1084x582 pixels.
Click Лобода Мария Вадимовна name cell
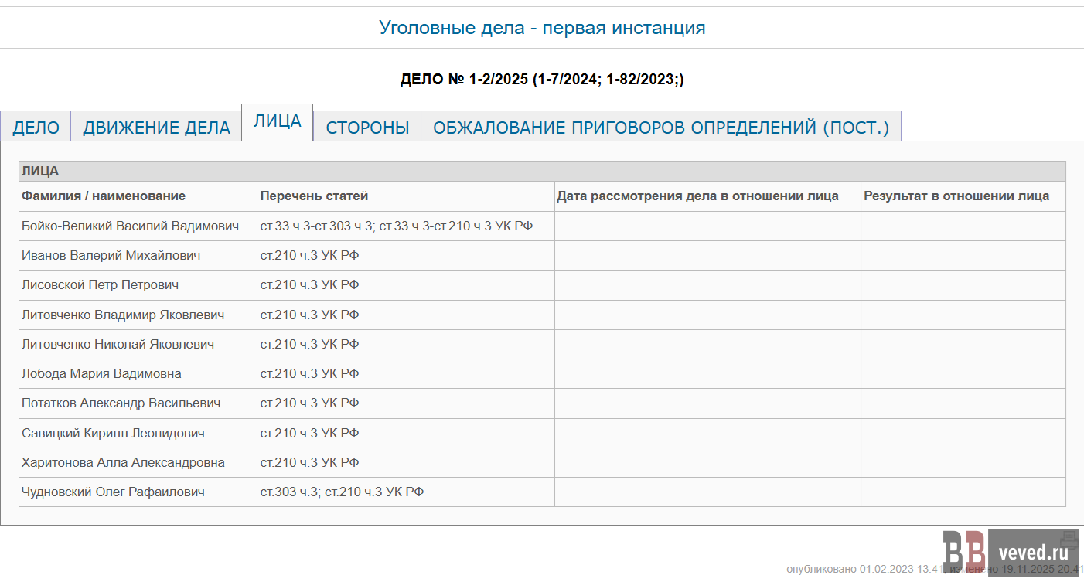(x=101, y=373)
